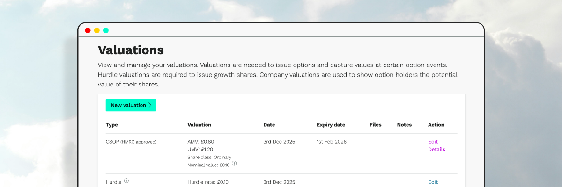Select the UMV: £1.20 value
Screen dimensions: 562x187
click(200, 149)
